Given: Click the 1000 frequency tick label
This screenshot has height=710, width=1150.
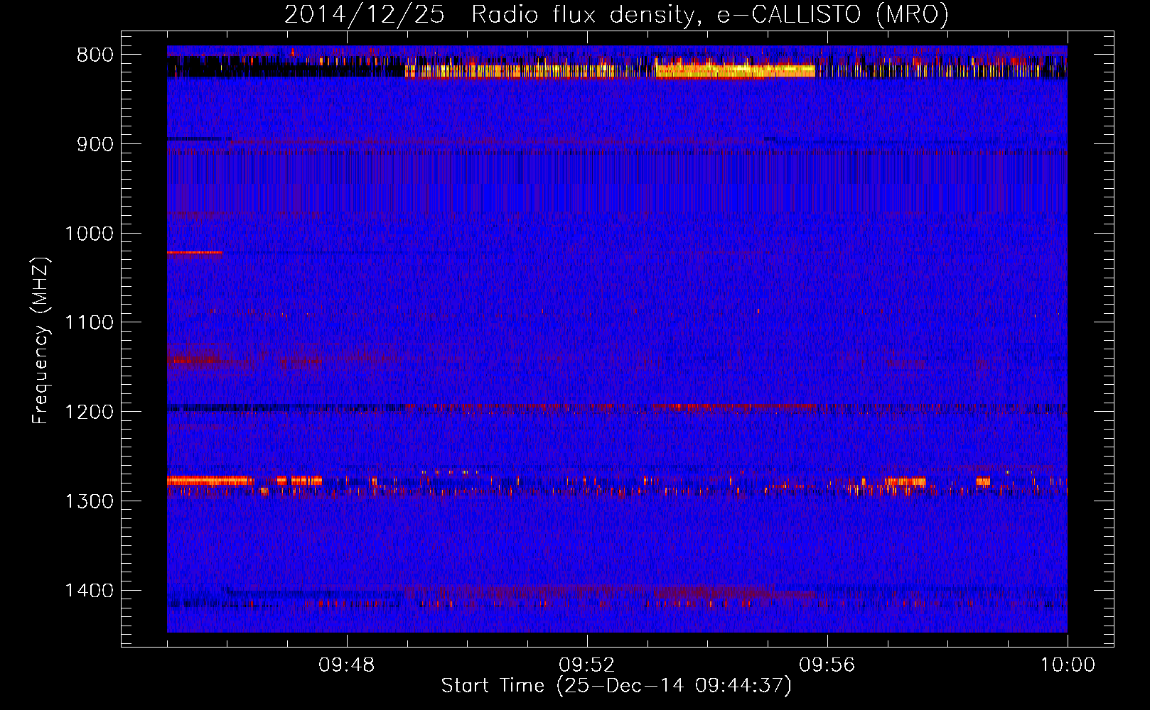Looking at the screenshot, I should pyautogui.click(x=89, y=234).
